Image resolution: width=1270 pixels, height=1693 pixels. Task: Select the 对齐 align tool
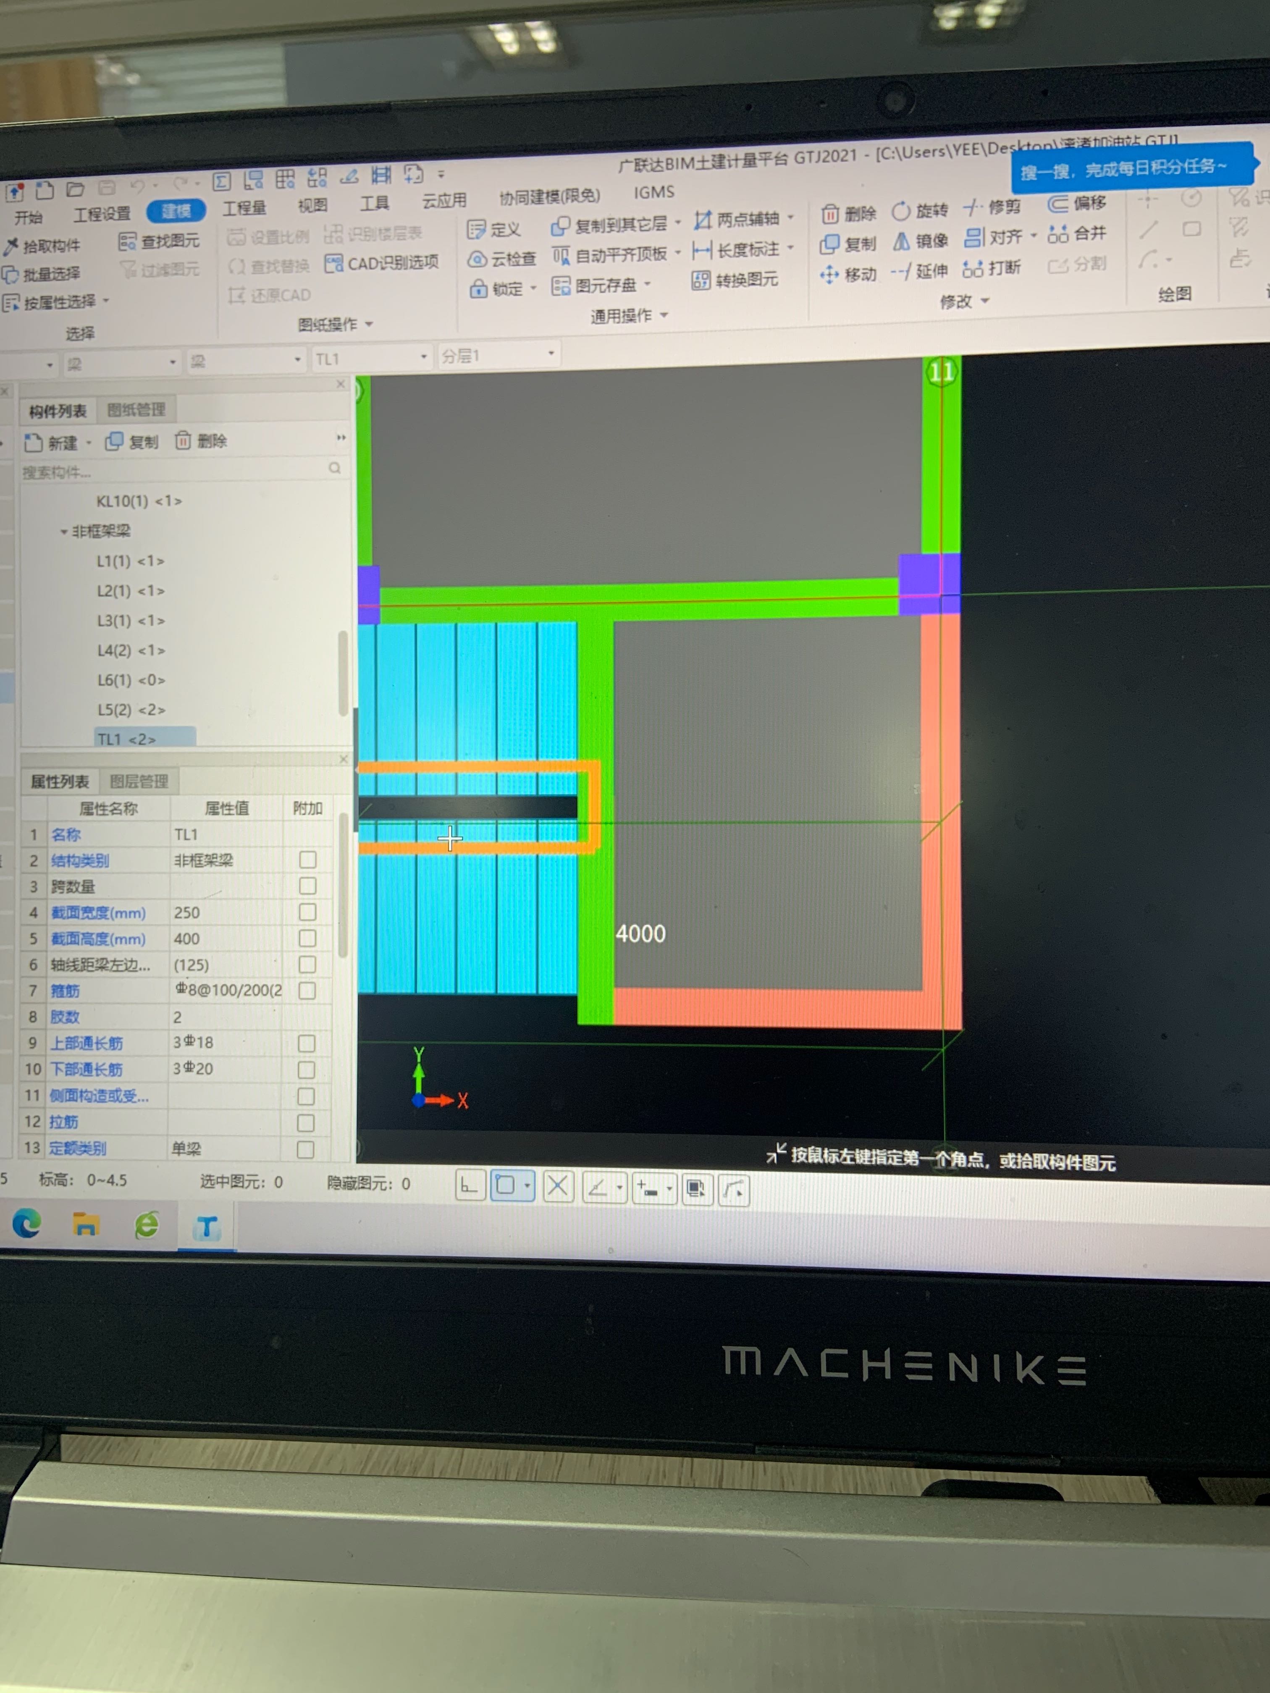(x=993, y=237)
